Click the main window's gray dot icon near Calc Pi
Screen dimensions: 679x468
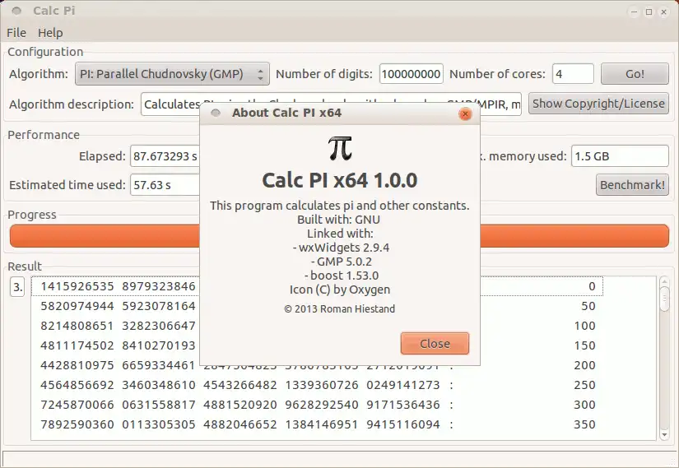16,11
